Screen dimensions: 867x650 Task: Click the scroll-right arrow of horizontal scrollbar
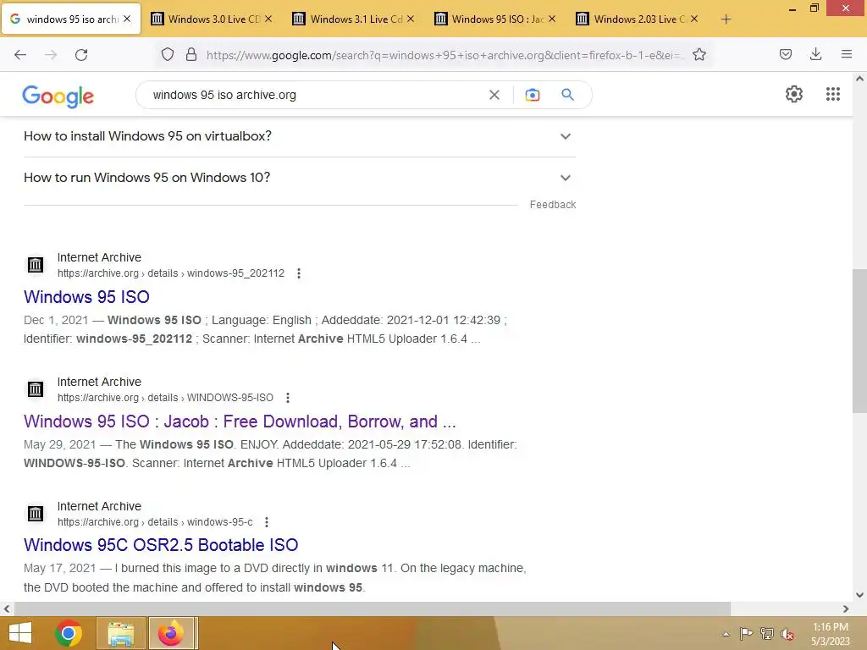pos(846,609)
